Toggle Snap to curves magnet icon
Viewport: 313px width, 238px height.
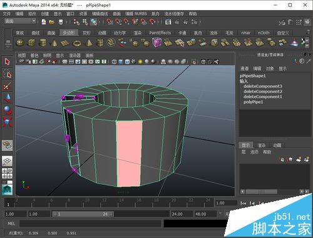pos(118,22)
